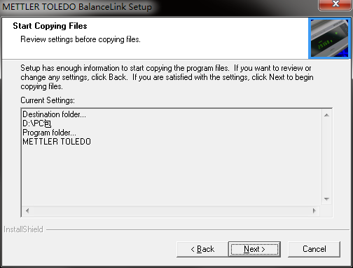Viewport: 353px width, 268px height.
Task: Click the horizontal scrollbar track in settings box
Action: [x=171, y=210]
